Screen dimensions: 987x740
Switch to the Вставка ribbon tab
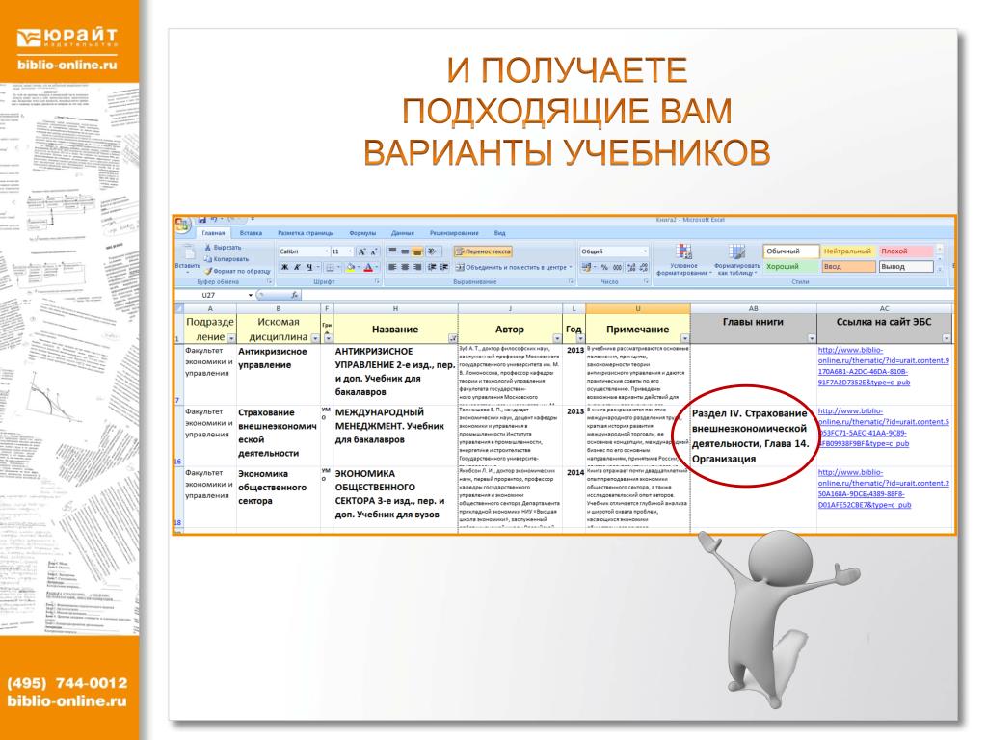251,233
